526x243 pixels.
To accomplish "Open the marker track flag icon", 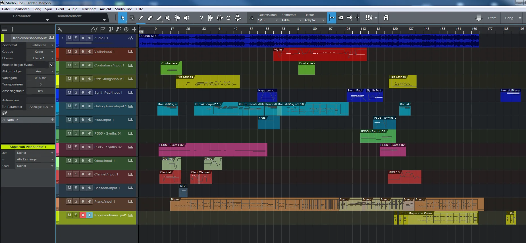I will click(x=103, y=29).
